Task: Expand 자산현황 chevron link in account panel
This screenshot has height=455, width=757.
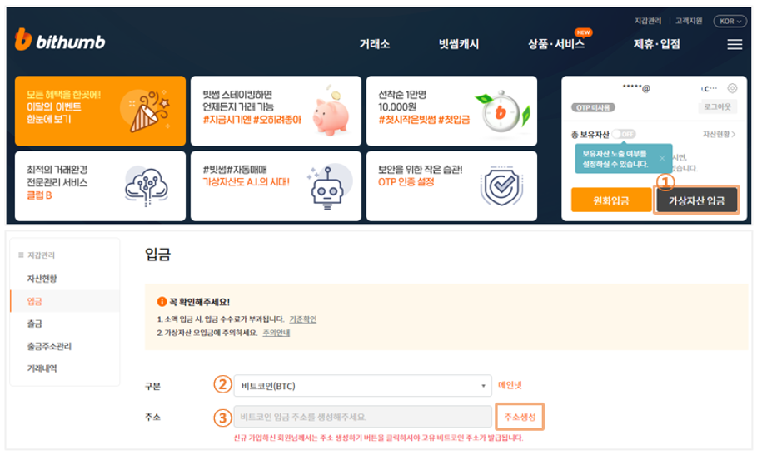Action: pos(719,135)
